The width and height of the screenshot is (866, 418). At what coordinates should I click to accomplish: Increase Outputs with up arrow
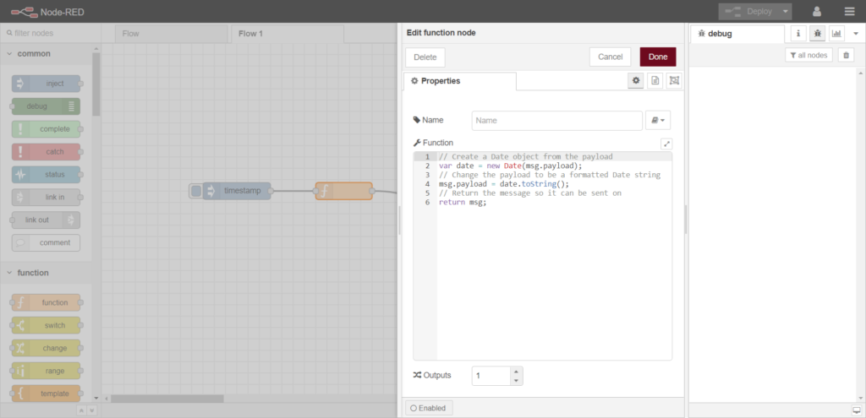point(516,371)
